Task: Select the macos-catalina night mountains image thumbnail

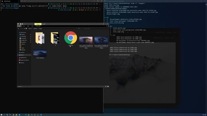Action: 101,40
